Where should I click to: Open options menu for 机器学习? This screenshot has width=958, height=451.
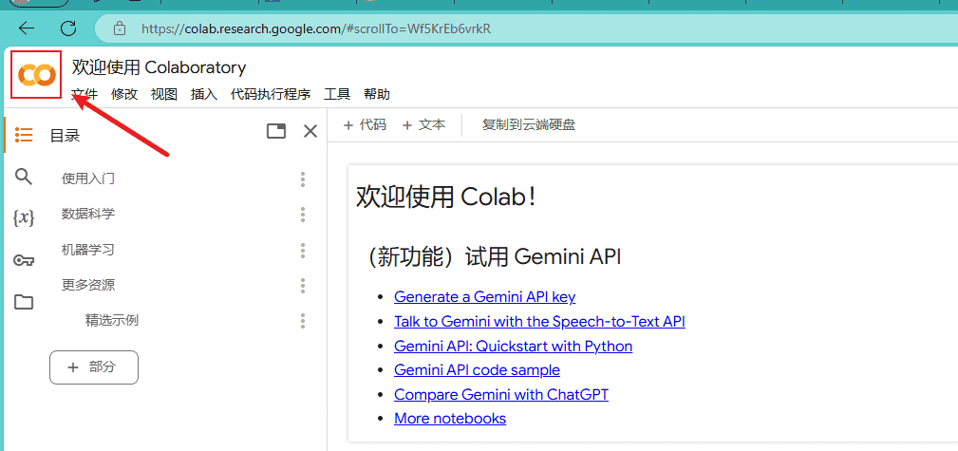click(303, 250)
